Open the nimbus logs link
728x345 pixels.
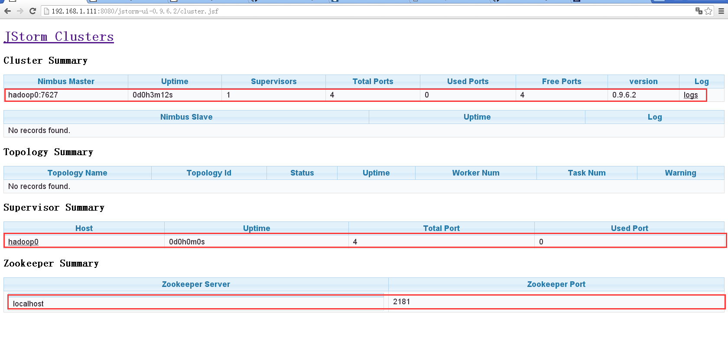pos(691,95)
